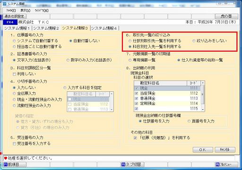Click the F6 タブ切替 button
The height and width of the screenshot is (170, 242).
[132, 164]
